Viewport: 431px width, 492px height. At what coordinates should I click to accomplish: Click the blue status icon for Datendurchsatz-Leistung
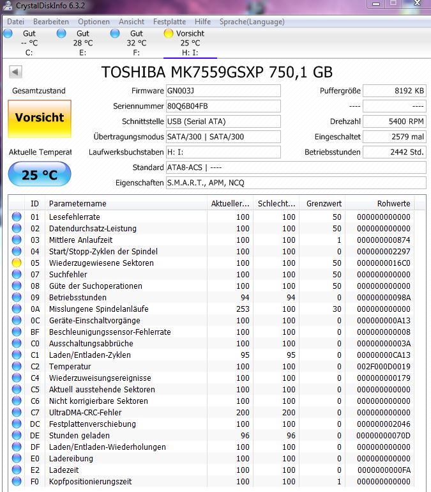tap(17, 228)
